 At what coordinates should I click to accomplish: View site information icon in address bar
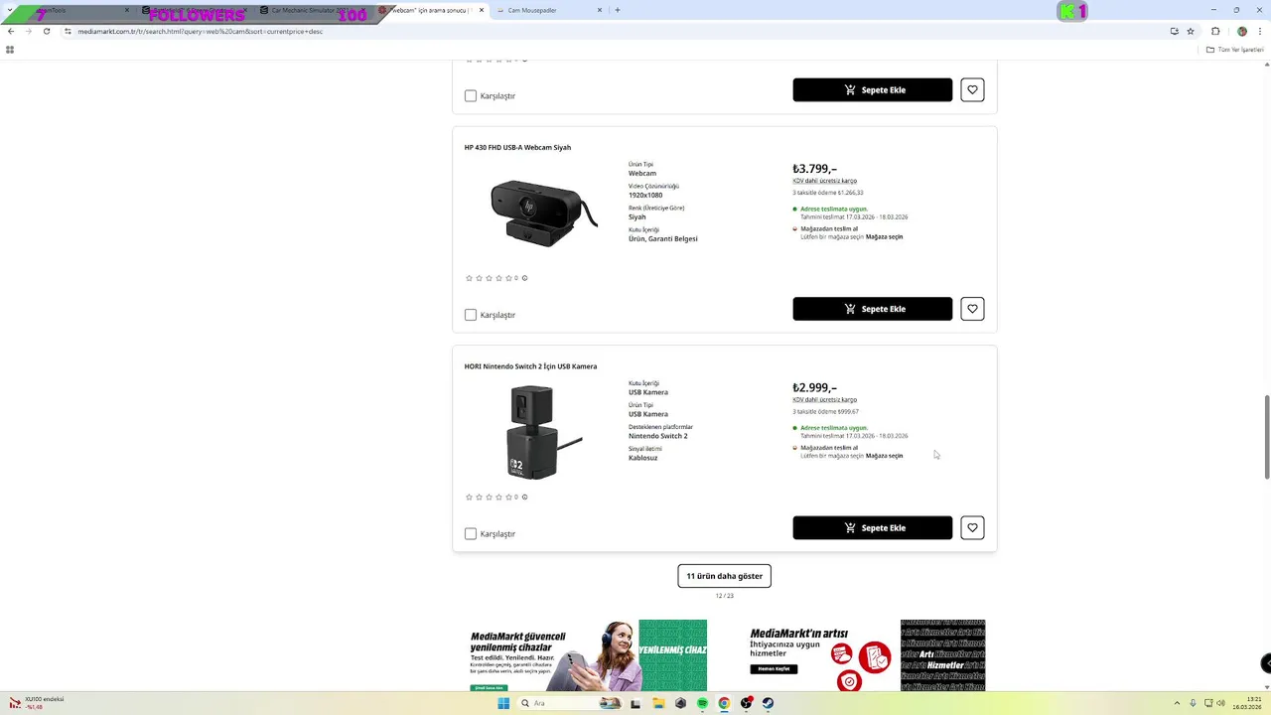[68, 31]
